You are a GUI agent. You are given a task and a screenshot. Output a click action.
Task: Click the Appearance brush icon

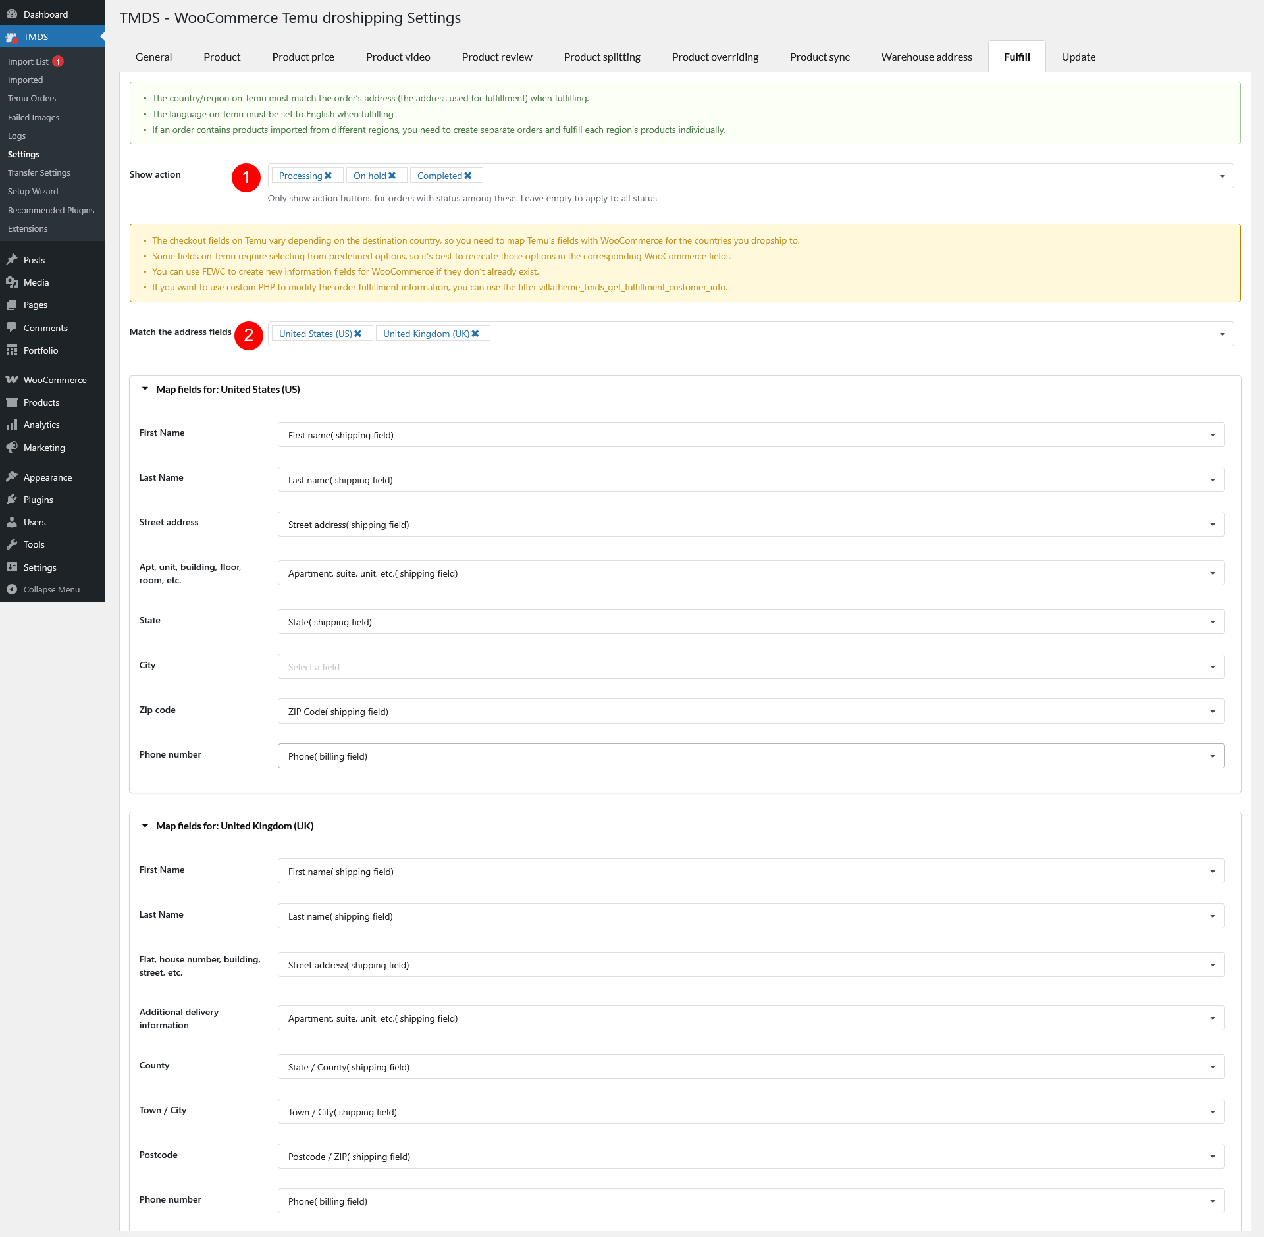[12, 477]
